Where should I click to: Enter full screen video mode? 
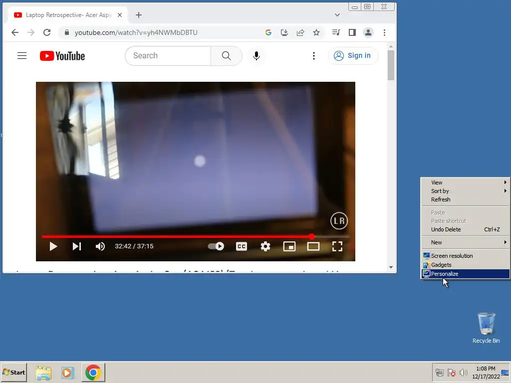tap(337, 246)
